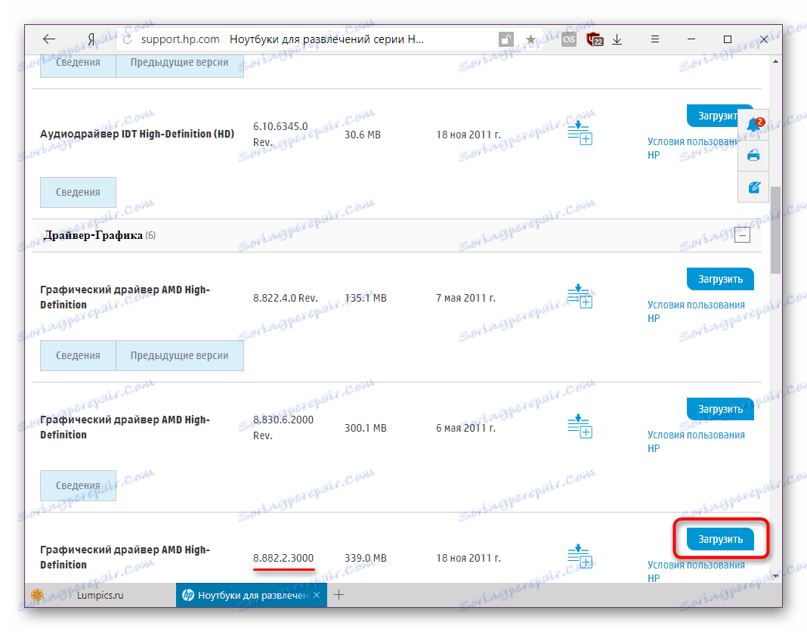Open the Last.fm scrobbler extension icon
Viewport: 807px width, 632px height.
[569, 39]
